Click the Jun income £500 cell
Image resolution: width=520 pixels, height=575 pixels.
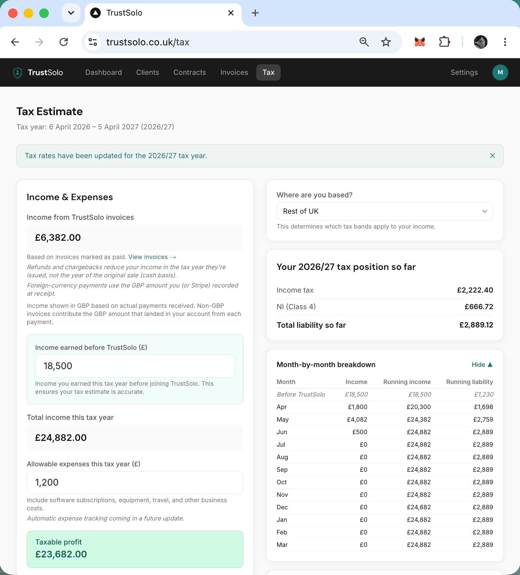(360, 432)
